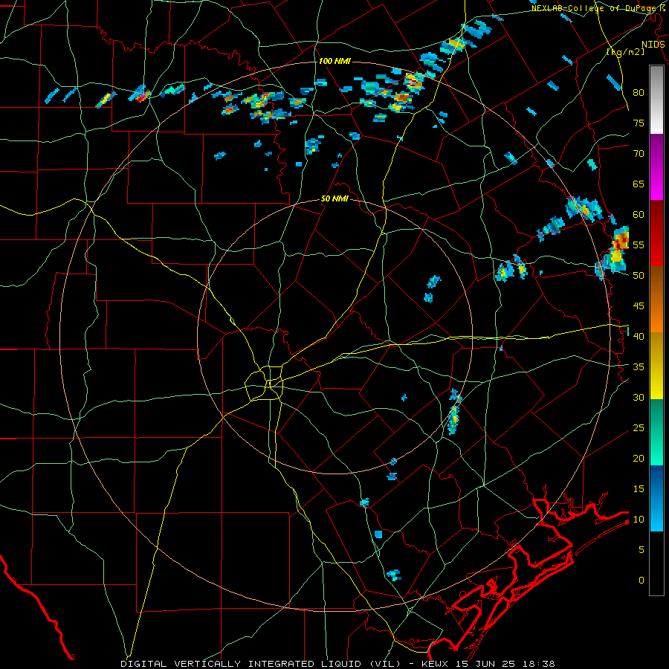This screenshot has height=669, width=669.
Task: Click the 100 NMI range ring label
Action: point(334,61)
